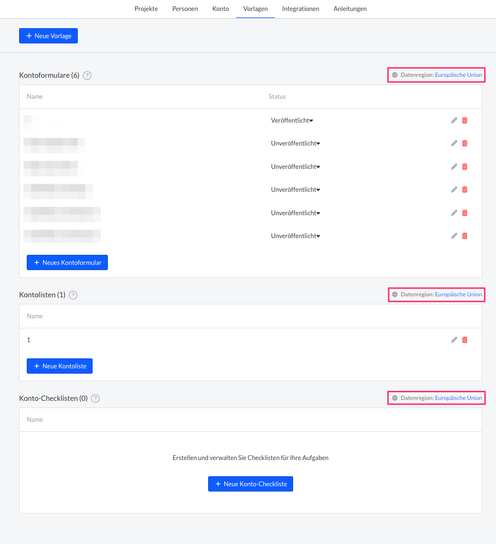Open the Integrationen tab
The width and height of the screenshot is (496, 544).
point(300,9)
